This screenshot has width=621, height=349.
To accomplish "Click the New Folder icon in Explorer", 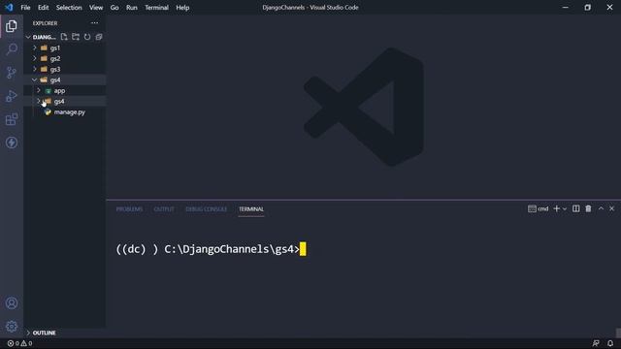I will coord(76,37).
